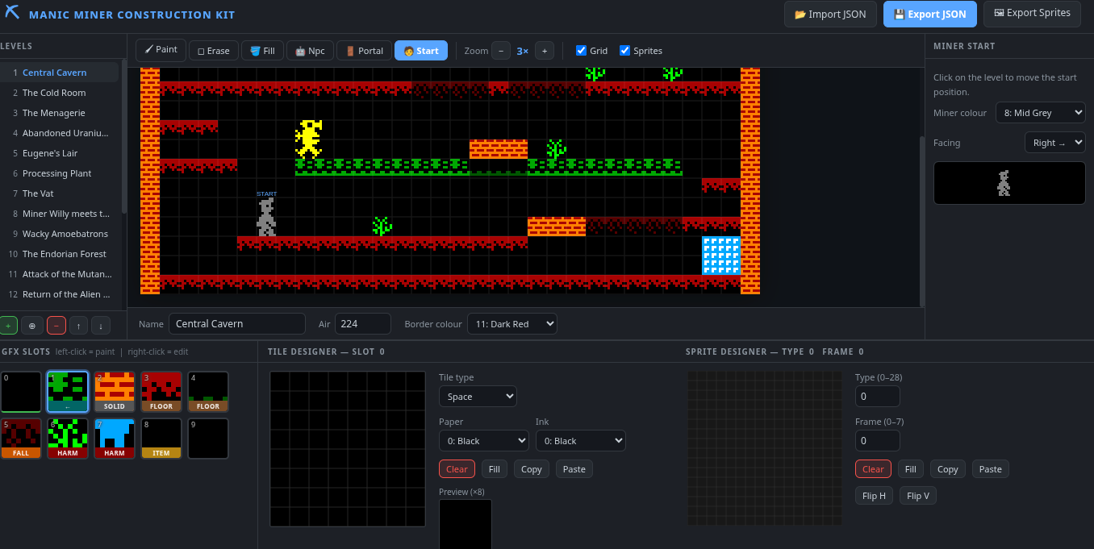Click Copy in Tile Designer
Image resolution: width=1094 pixels, height=549 pixels.
pyautogui.click(x=532, y=469)
